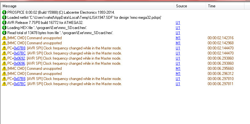Viewport: 250px width, 124px height.
Task: Select the warning icon on the PC=0x07BC row at 00:00:02.144470
Action: point(4,53)
